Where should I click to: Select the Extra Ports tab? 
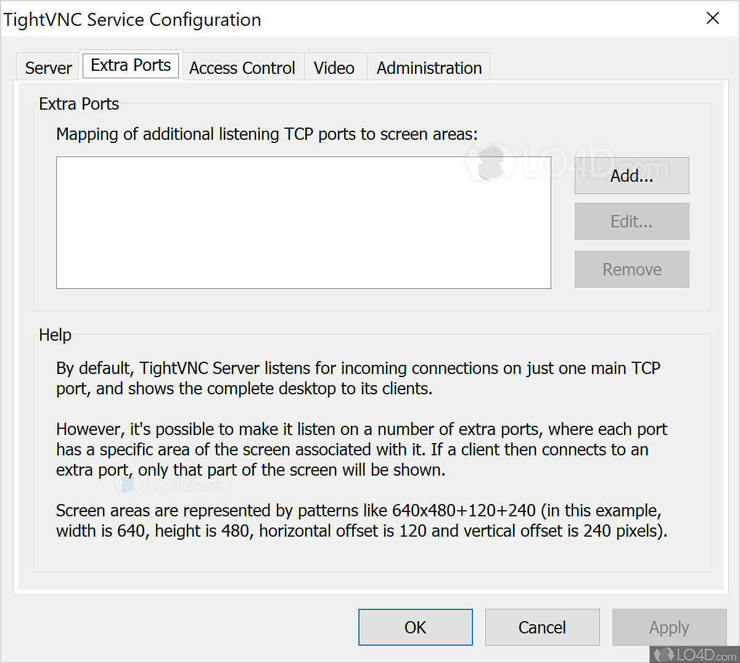131,65
